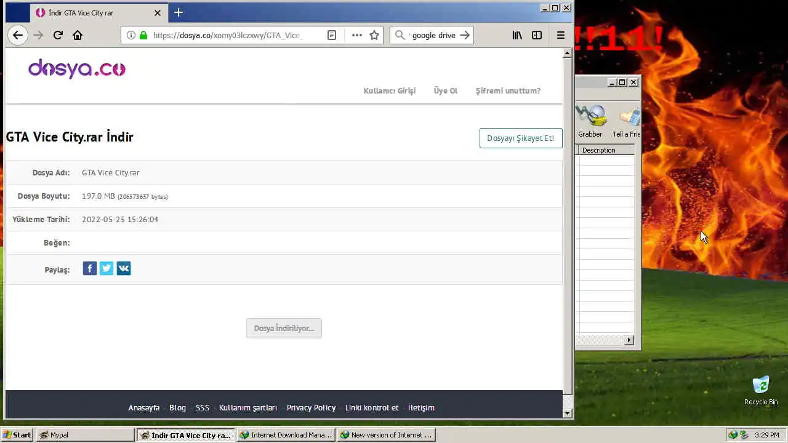The image size is (788, 443).
Task: Open Linki kontrol et footer link
Action: pyautogui.click(x=372, y=407)
